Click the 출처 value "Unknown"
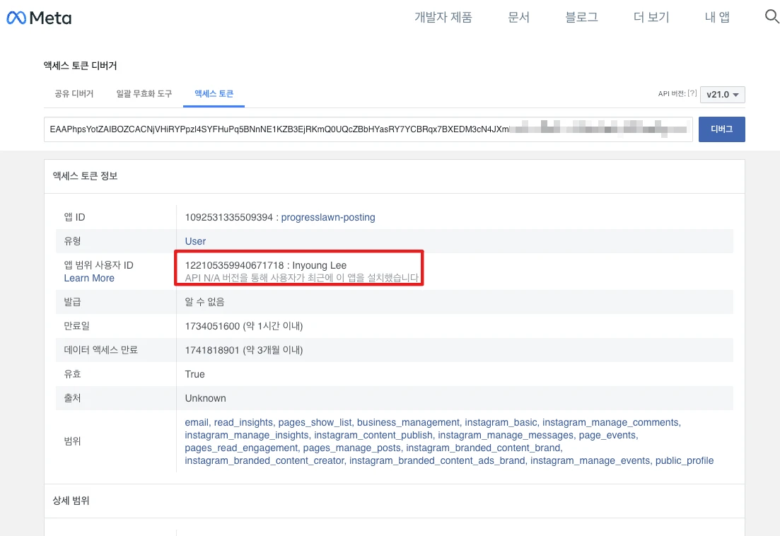The height and width of the screenshot is (536, 780). pos(206,398)
